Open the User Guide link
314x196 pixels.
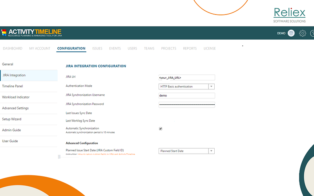[x=29, y=141]
